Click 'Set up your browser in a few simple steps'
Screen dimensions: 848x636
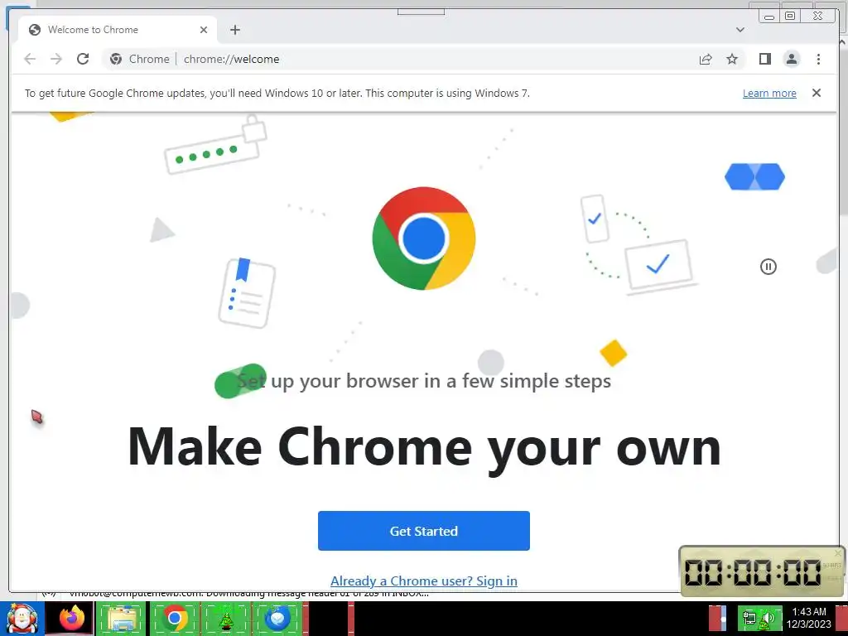pos(424,381)
